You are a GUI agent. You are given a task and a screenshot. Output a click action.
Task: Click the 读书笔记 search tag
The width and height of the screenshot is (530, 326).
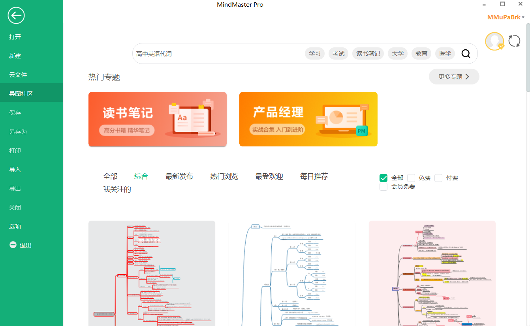coord(368,54)
